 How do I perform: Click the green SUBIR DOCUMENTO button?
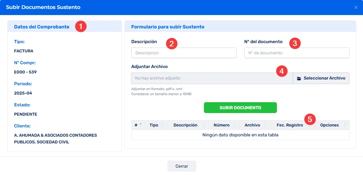pos(240,108)
